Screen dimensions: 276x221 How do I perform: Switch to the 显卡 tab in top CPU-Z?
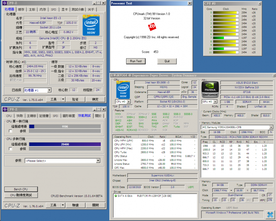pos(64,10)
